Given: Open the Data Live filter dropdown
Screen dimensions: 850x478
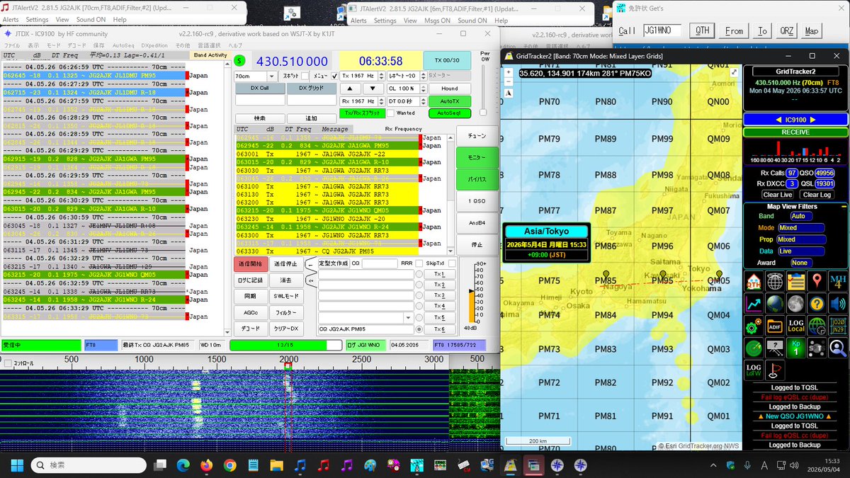Looking at the screenshot, I should pyautogui.click(x=800, y=251).
